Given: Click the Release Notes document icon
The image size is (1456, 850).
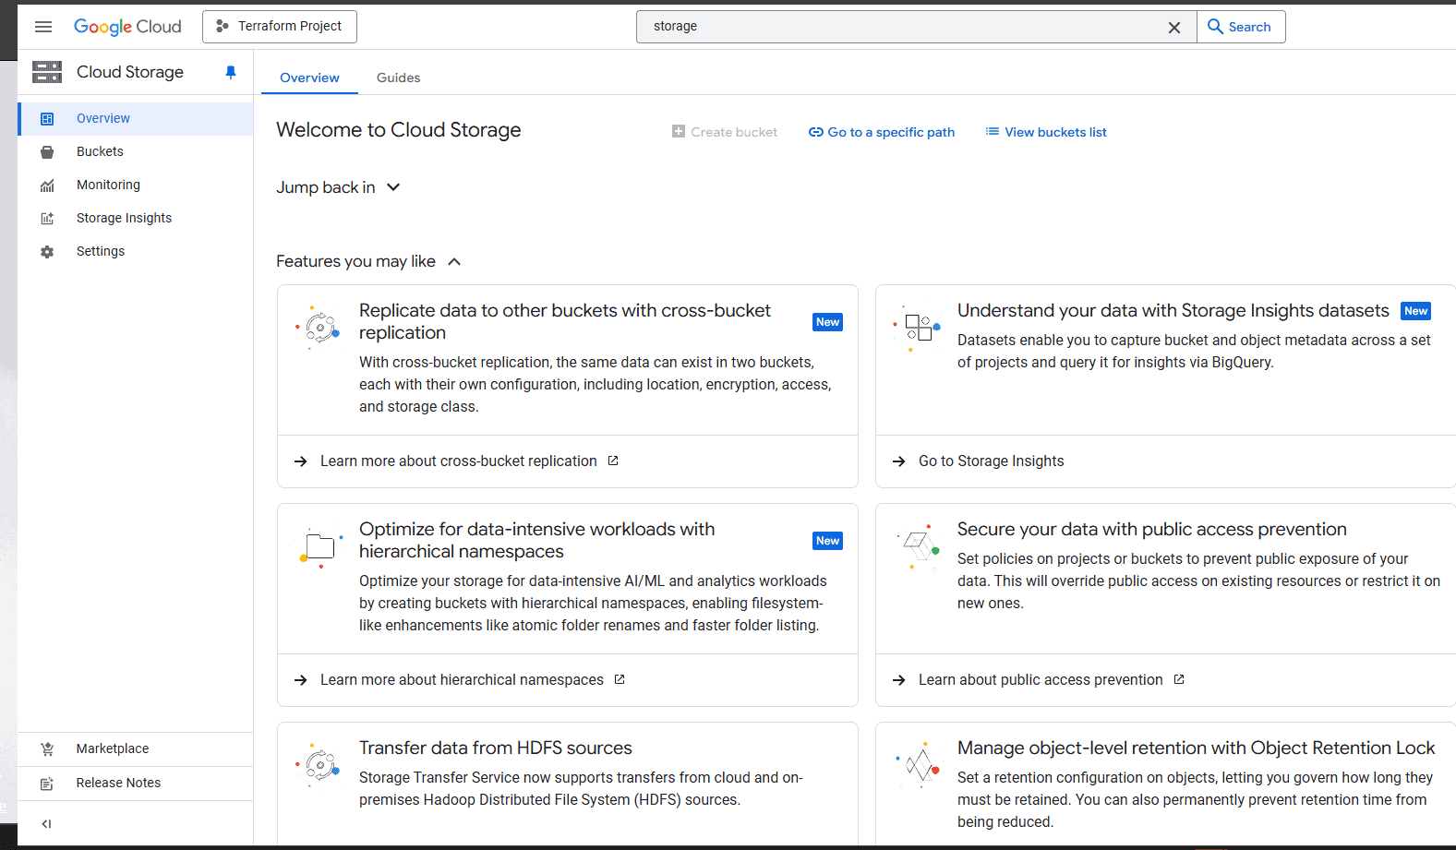Looking at the screenshot, I should pyautogui.click(x=47, y=784).
